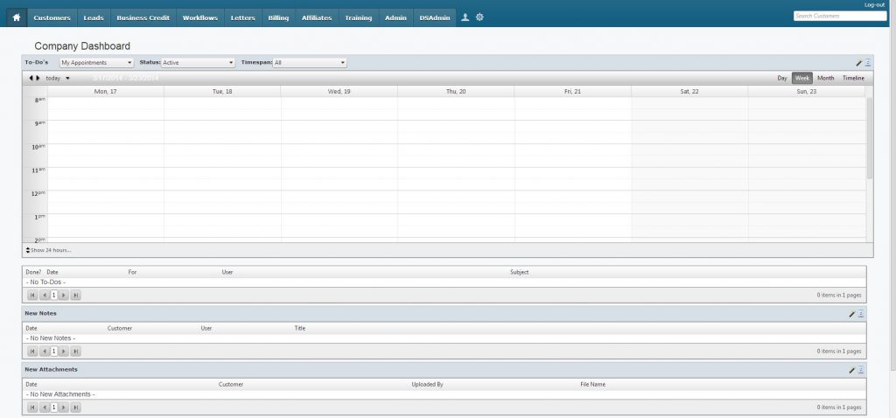Click the pencil edit icon in To-Do's panel
The width and height of the screenshot is (896, 418).
click(x=859, y=63)
